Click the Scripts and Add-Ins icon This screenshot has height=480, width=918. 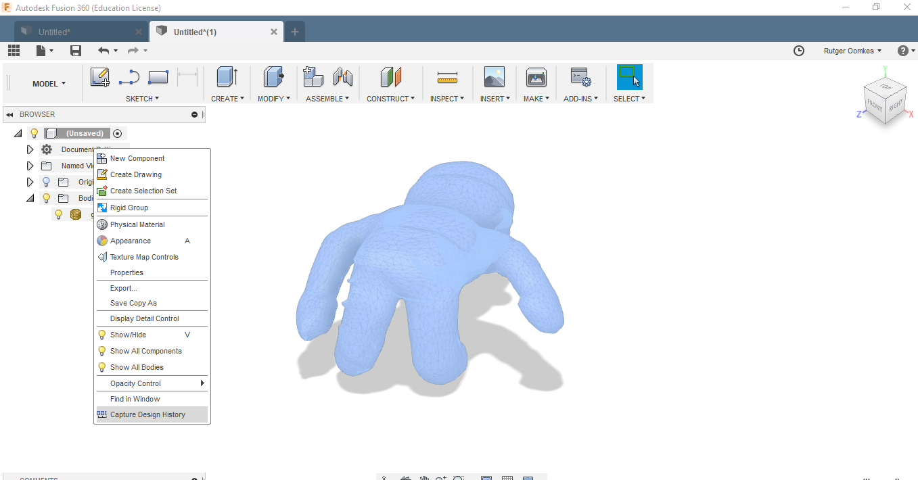pos(580,77)
